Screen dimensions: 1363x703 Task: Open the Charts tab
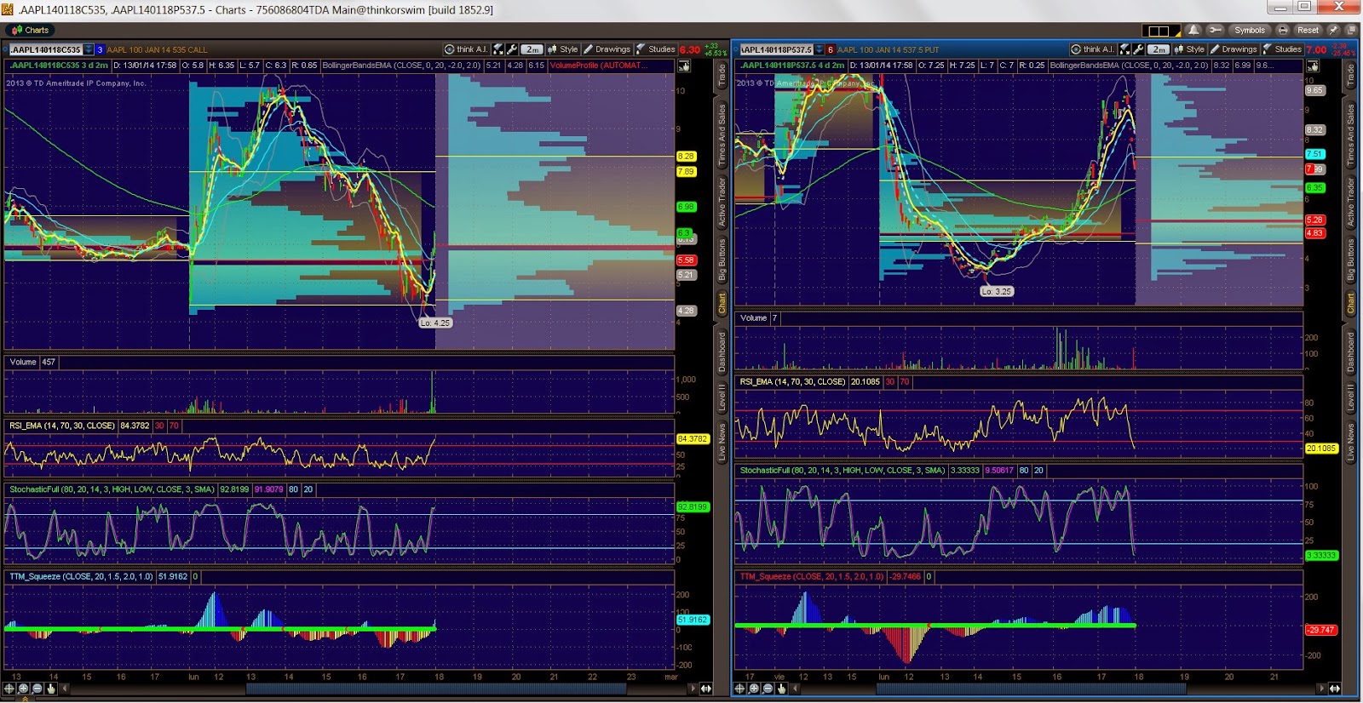click(31, 30)
